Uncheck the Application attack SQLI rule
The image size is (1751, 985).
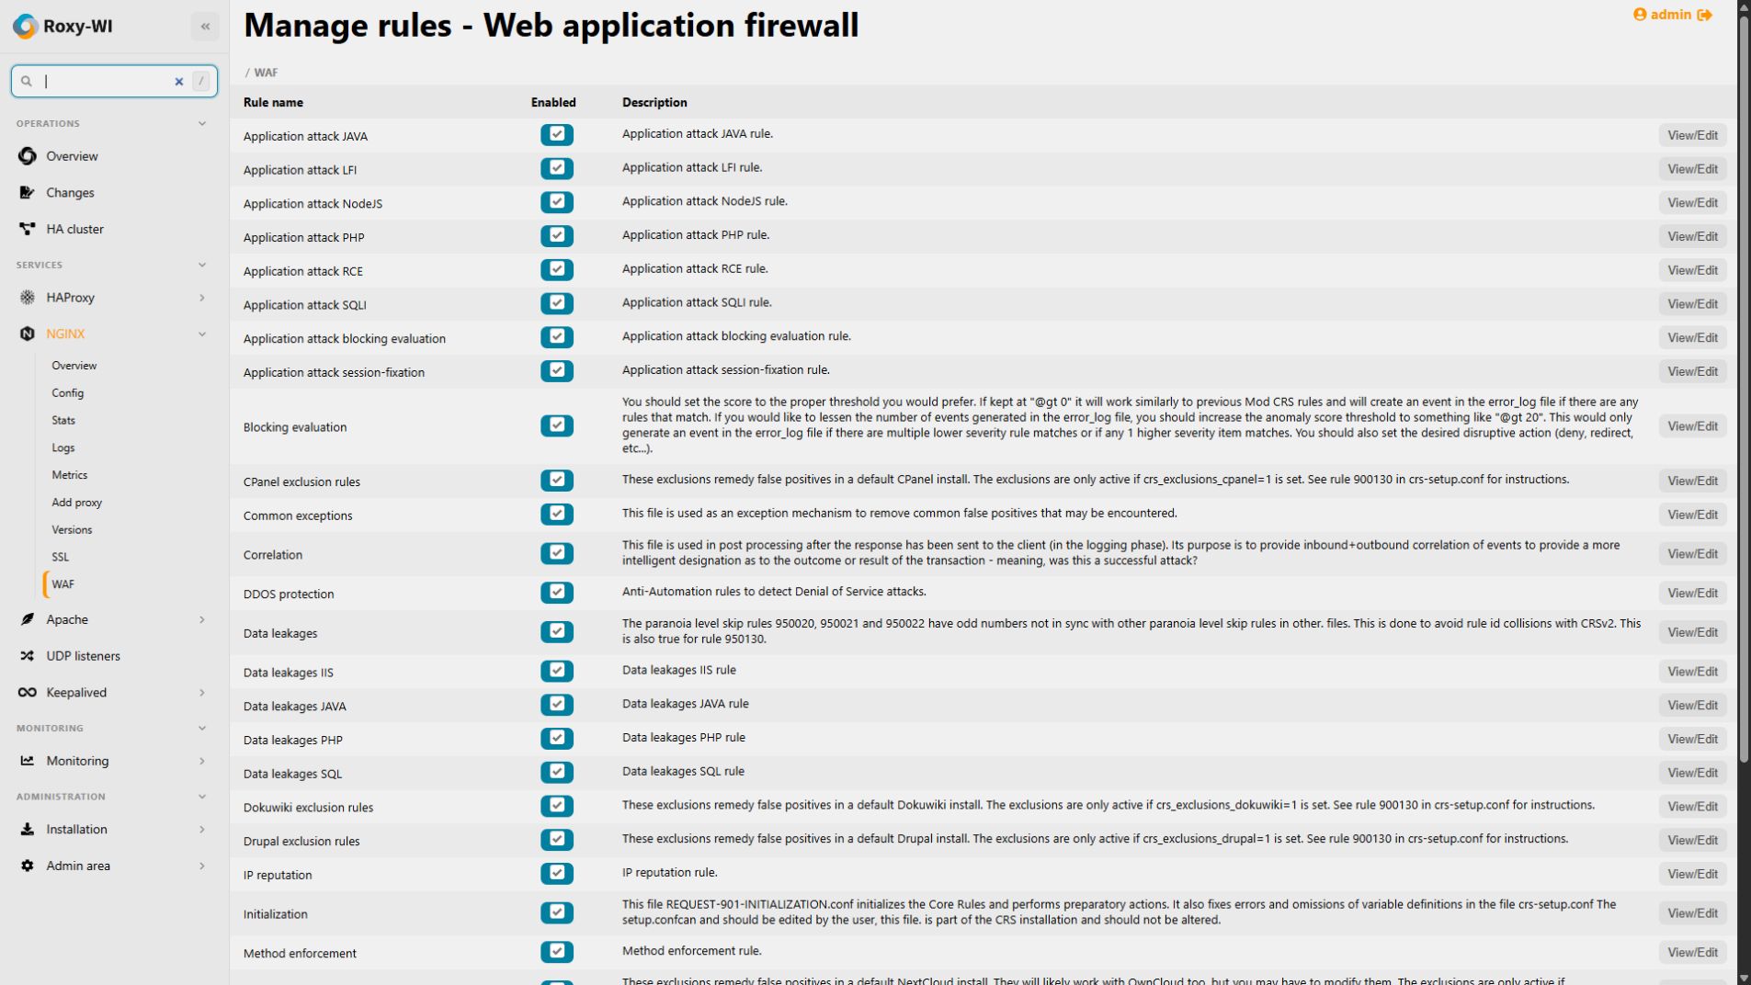557,304
